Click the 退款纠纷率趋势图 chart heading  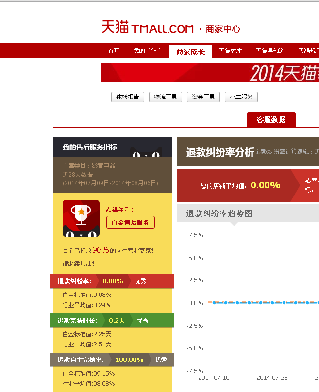tap(219, 214)
